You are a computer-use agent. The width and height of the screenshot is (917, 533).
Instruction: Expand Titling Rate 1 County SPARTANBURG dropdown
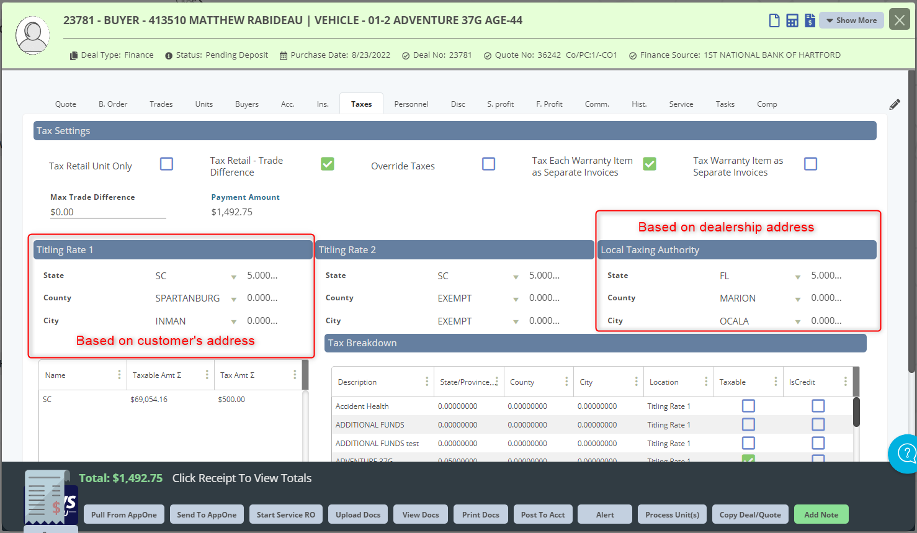pyautogui.click(x=234, y=299)
